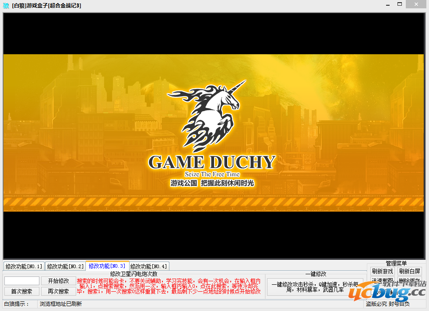
Task: Select the 修改功能[NO.3] tab
Action: coord(107,266)
